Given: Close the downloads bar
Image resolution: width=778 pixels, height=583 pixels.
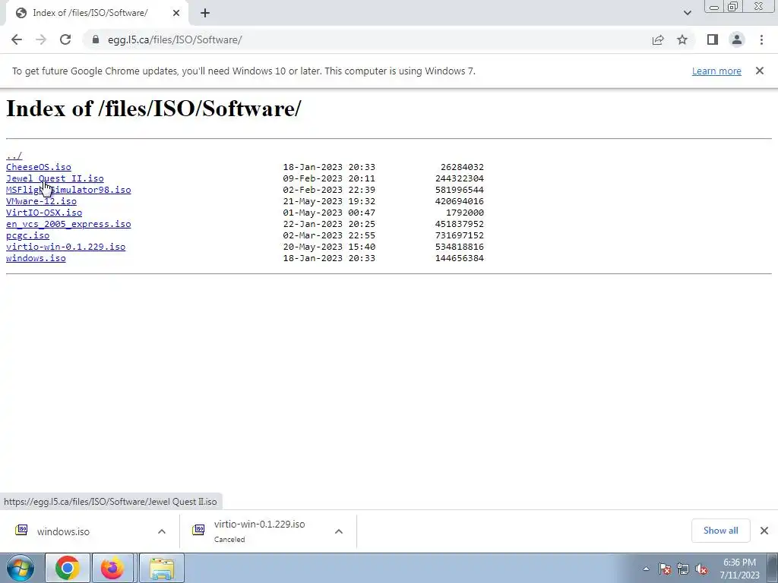Looking at the screenshot, I should [764, 531].
